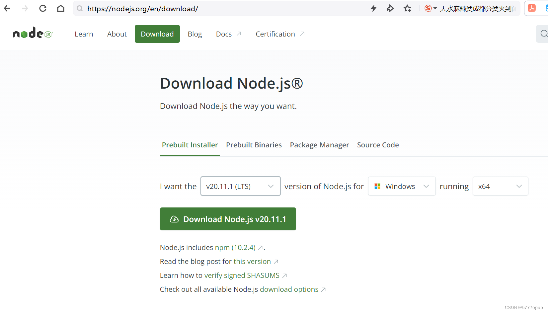This screenshot has height=313, width=548.
Task: Click 'Download Node.js the way you want.' text
Action: (x=228, y=106)
